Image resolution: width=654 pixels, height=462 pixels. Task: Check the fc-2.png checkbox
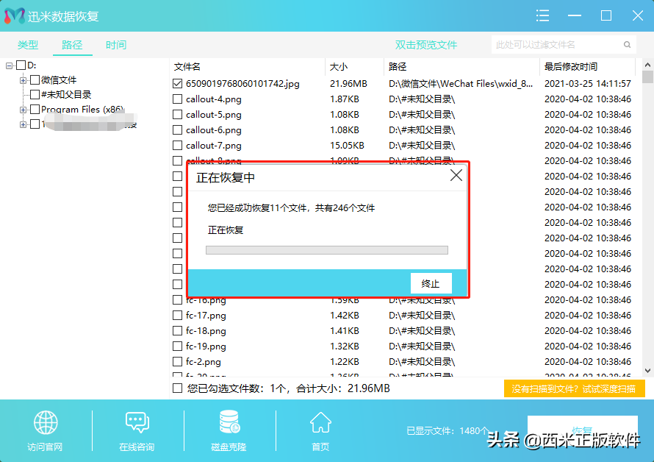point(177,362)
